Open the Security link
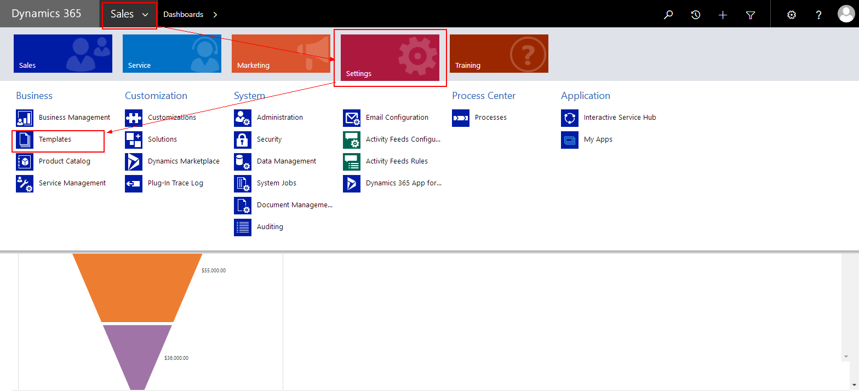Image resolution: width=859 pixels, height=391 pixels. click(269, 139)
